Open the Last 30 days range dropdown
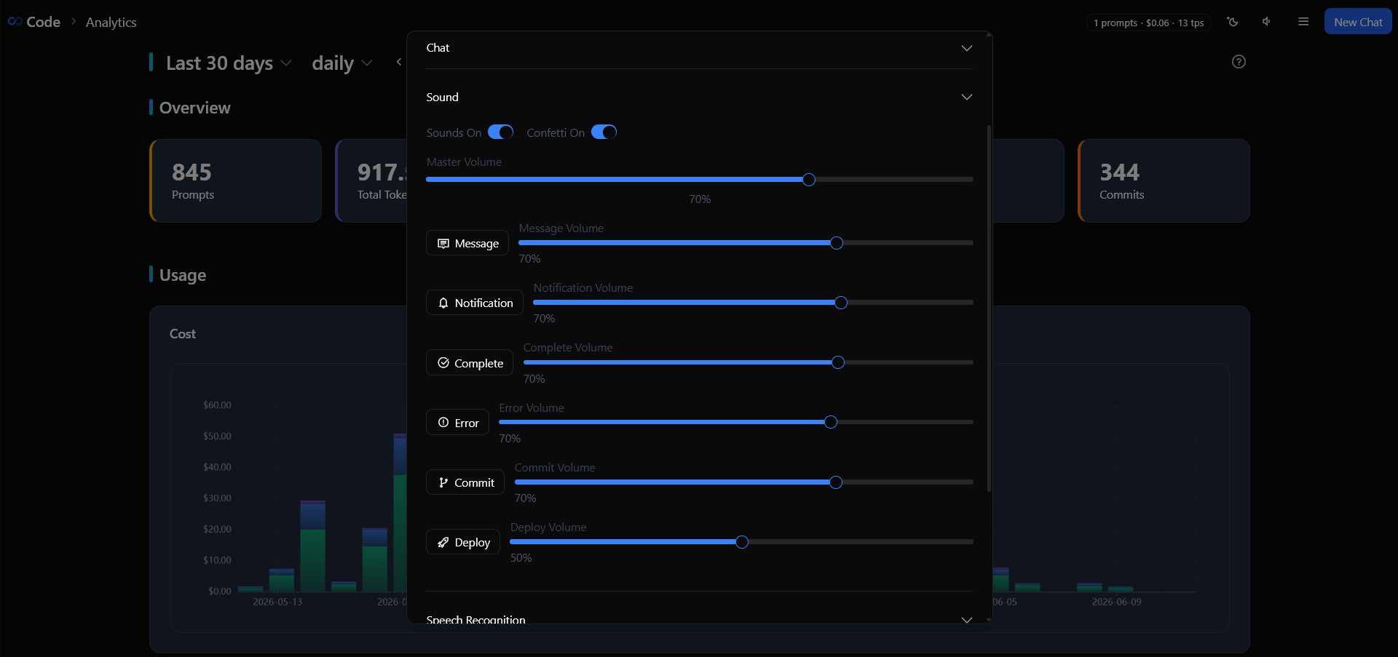The width and height of the screenshot is (1398, 657). (x=229, y=63)
